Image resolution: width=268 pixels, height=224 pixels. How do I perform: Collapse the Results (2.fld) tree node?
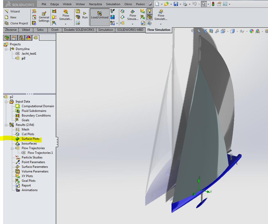click(6, 125)
